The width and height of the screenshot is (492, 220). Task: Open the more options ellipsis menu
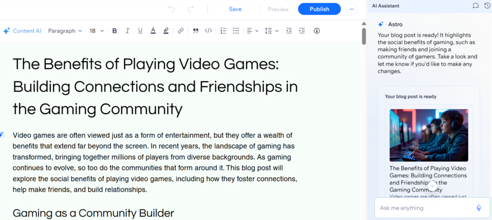pyautogui.click(x=352, y=9)
